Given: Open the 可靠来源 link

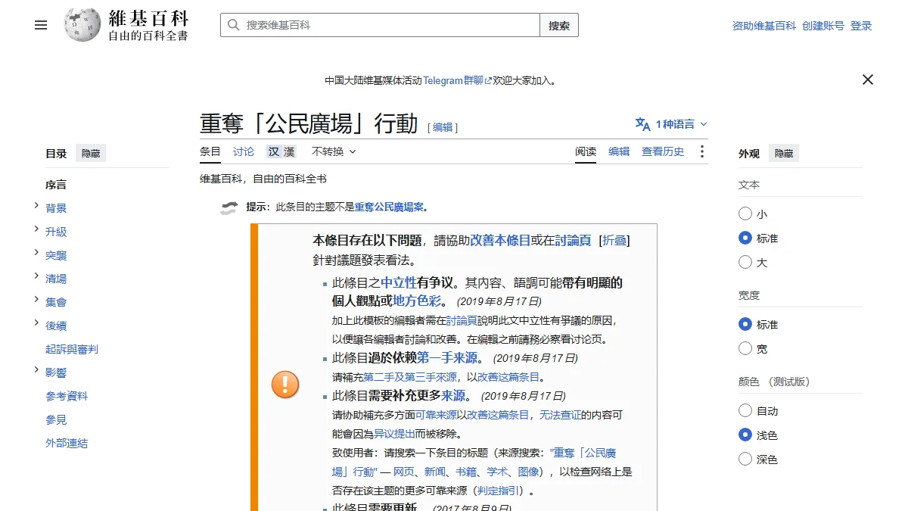Looking at the screenshot, I should (436, 415).
